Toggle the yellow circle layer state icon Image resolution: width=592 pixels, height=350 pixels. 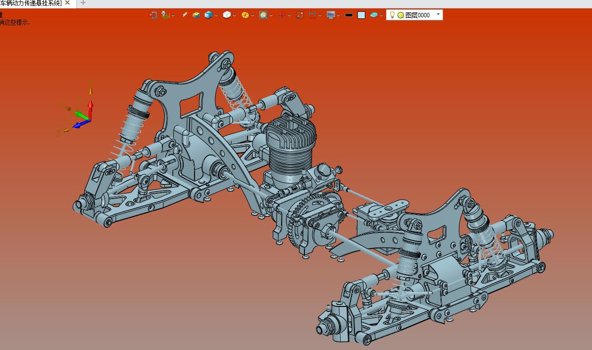click(x=400, y=15)
